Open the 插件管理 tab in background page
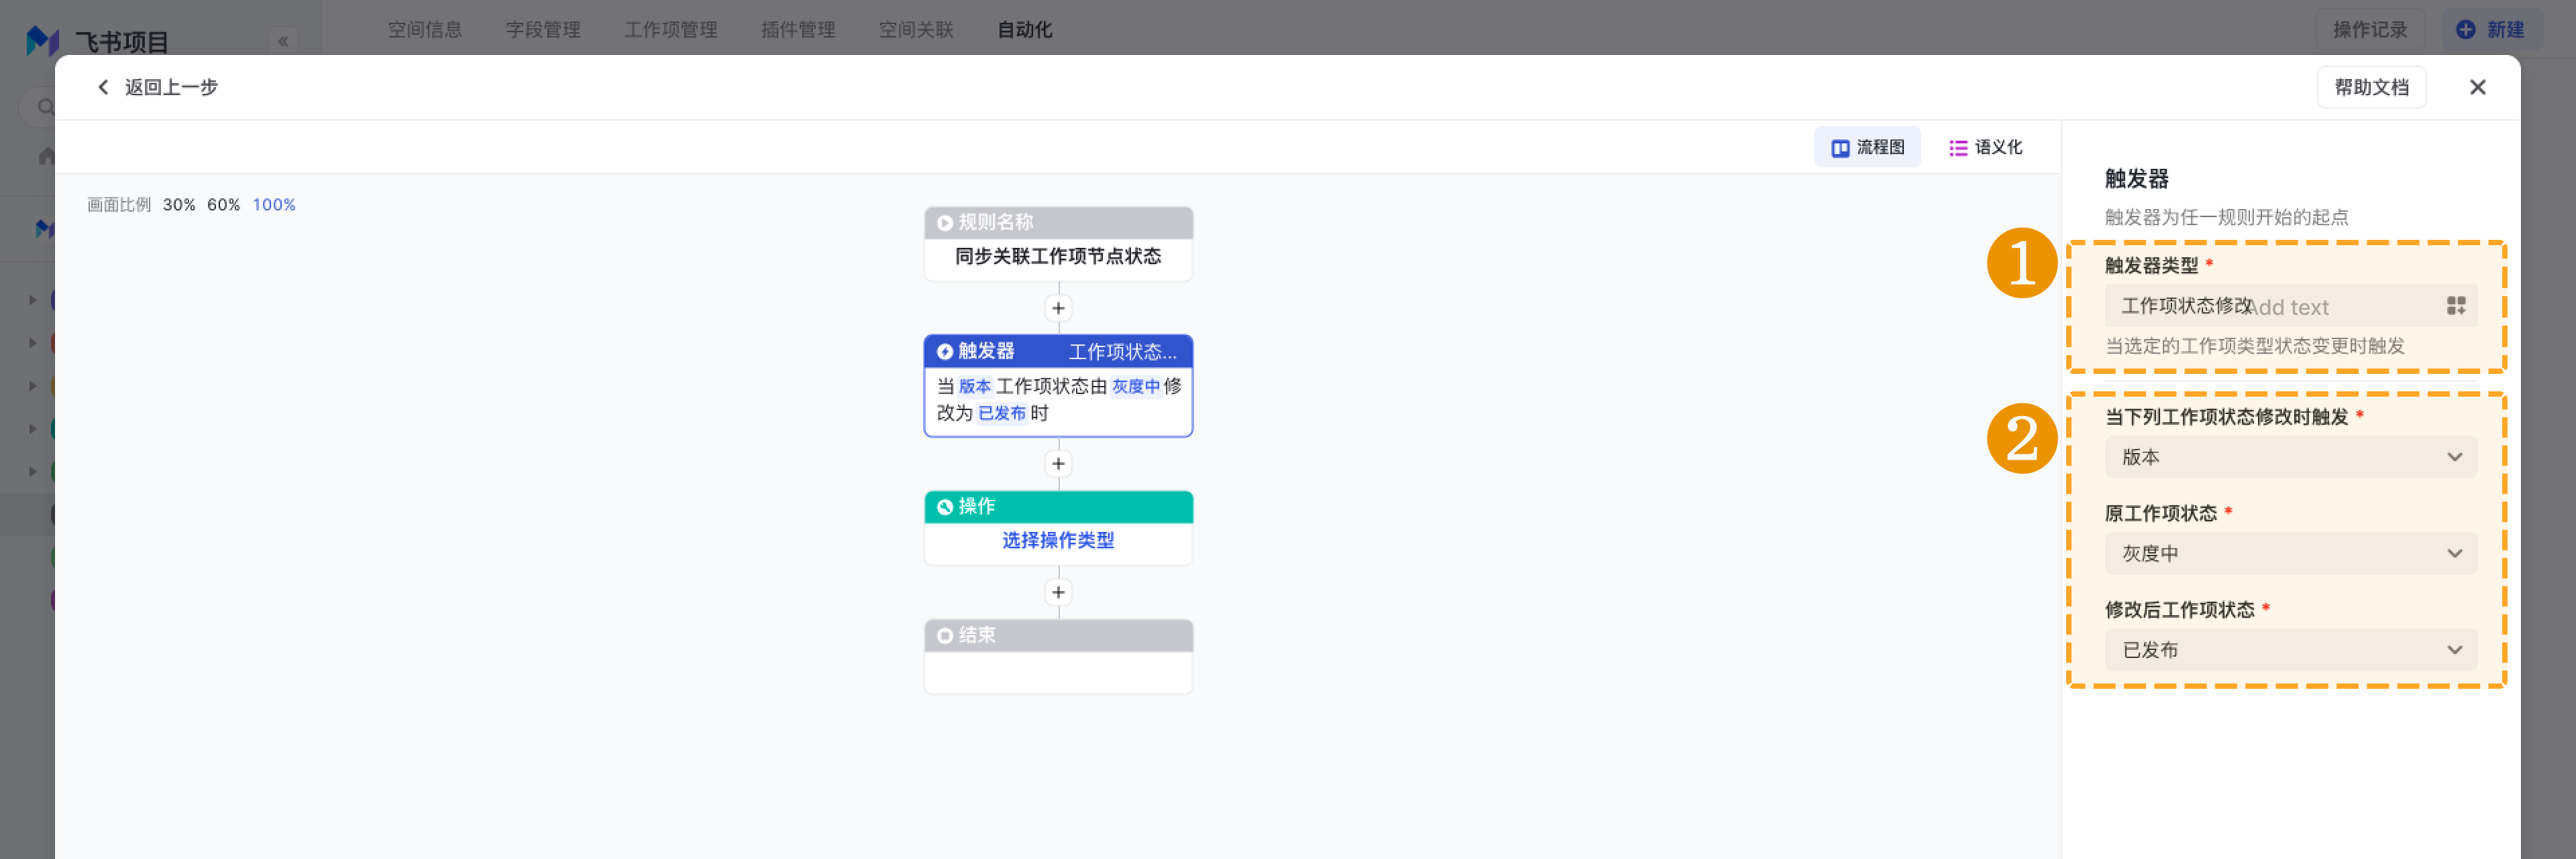 point(798,30)
